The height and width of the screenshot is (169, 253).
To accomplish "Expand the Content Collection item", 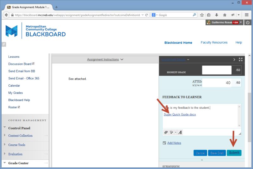I will tap(5, 135).
